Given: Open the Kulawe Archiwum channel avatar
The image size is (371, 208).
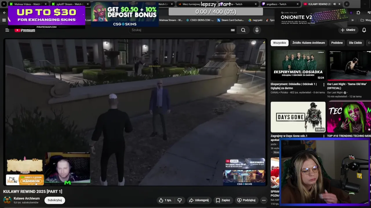Looking at the screenshot, I should click(x=7, y=200).
